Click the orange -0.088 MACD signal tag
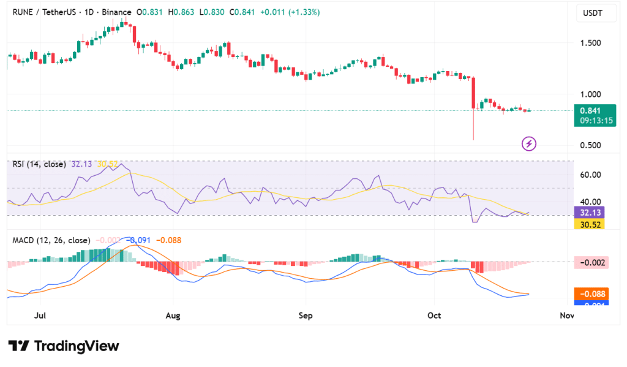Screen dimensions: 627x367 [591, 293]
